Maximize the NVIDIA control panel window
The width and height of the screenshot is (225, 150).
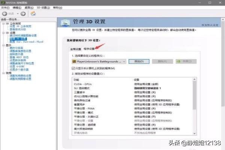click(210, 3)
